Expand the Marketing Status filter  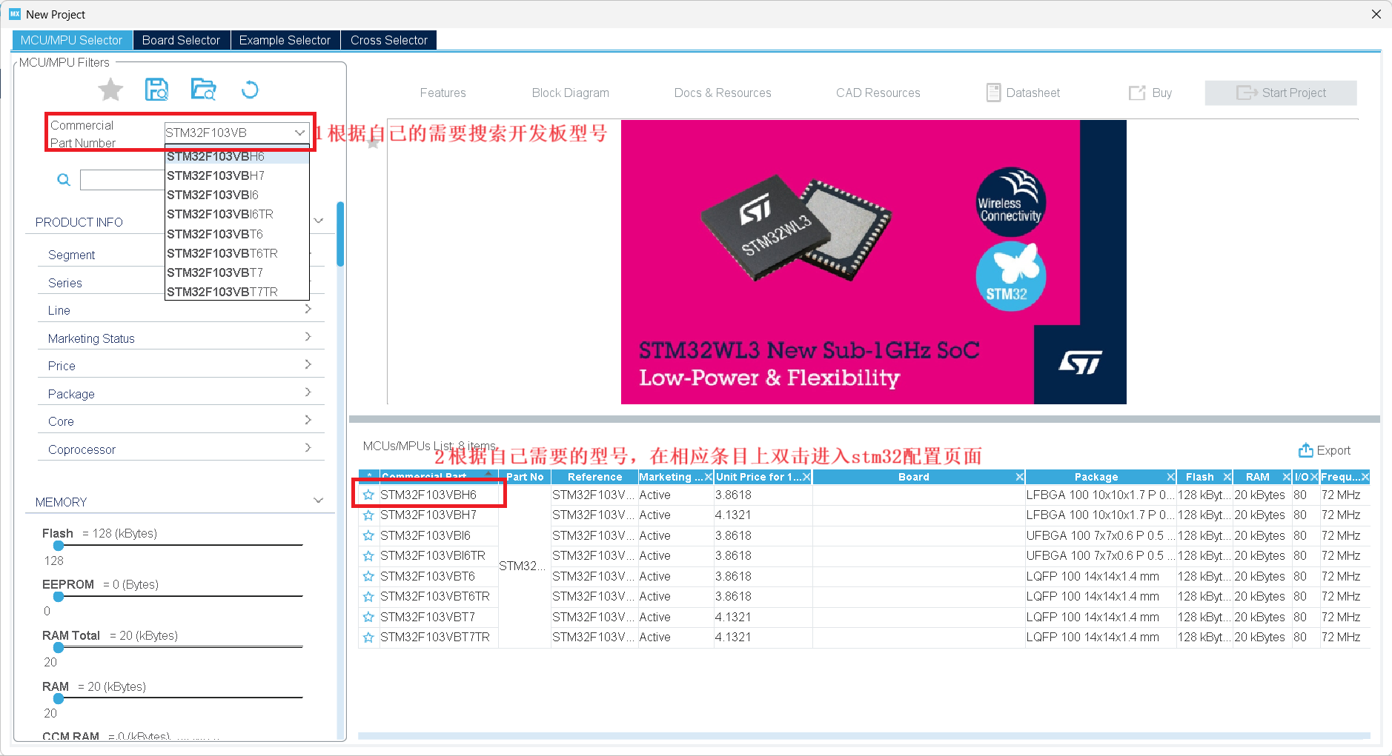coord(308,337)
